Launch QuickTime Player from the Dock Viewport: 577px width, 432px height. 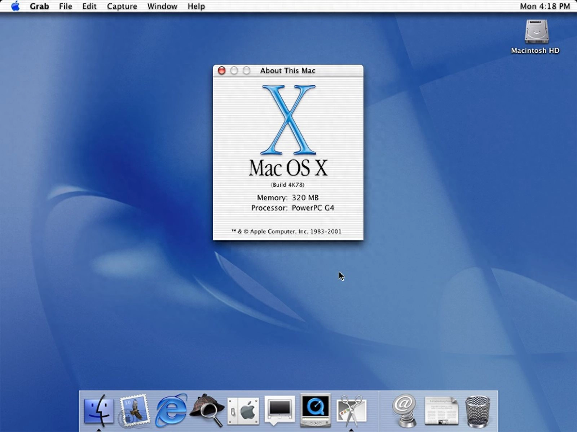[315, 410]
